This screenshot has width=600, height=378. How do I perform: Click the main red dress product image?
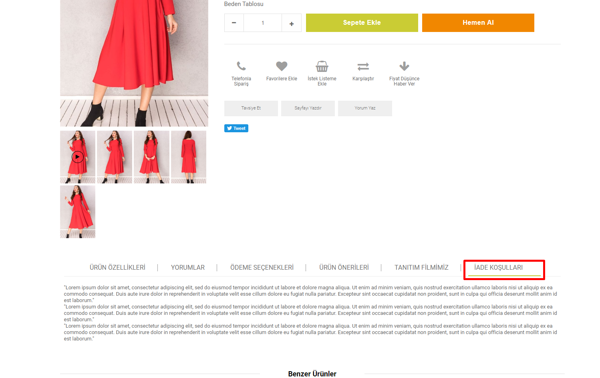134,63
